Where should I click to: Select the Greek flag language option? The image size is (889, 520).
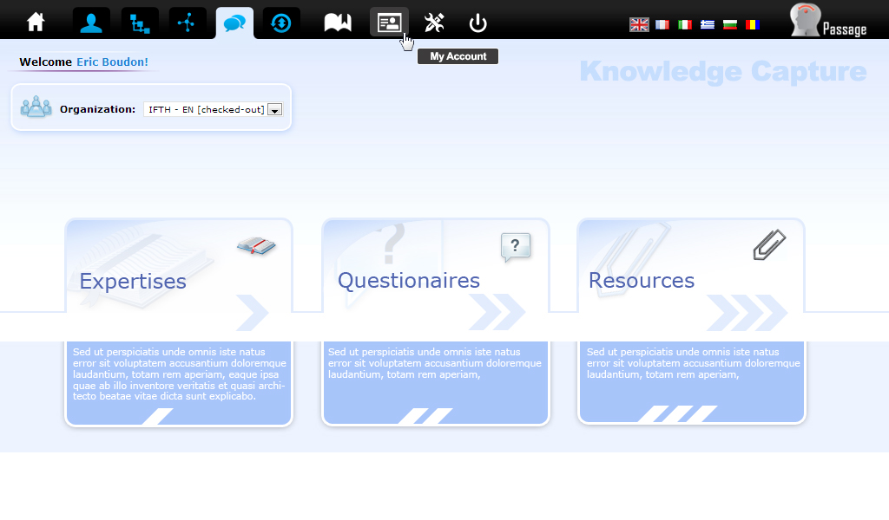point(708,25)
